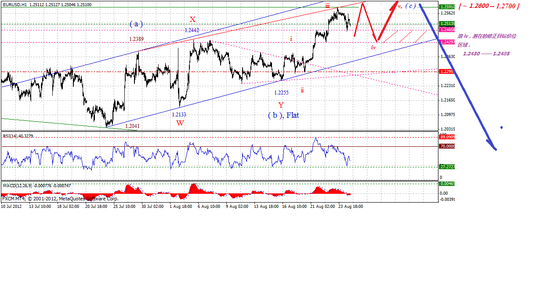The width and height of the screenshot is (533, 305).
Task: Click the pink 1.2485 price tag
Action: 447,30
